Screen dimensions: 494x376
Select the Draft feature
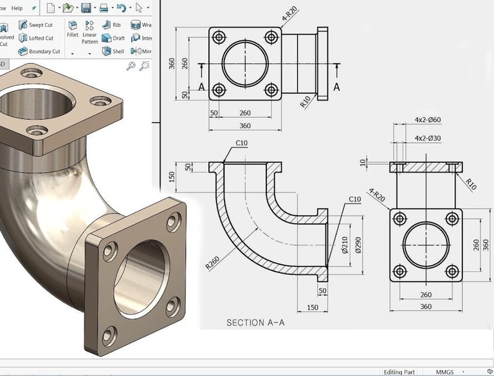(x=113, y=38)
